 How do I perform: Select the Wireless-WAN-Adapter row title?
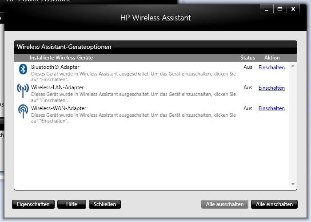pos(59,108)
